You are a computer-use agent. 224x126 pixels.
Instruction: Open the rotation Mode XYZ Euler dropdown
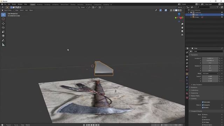[x=210, y=73]
